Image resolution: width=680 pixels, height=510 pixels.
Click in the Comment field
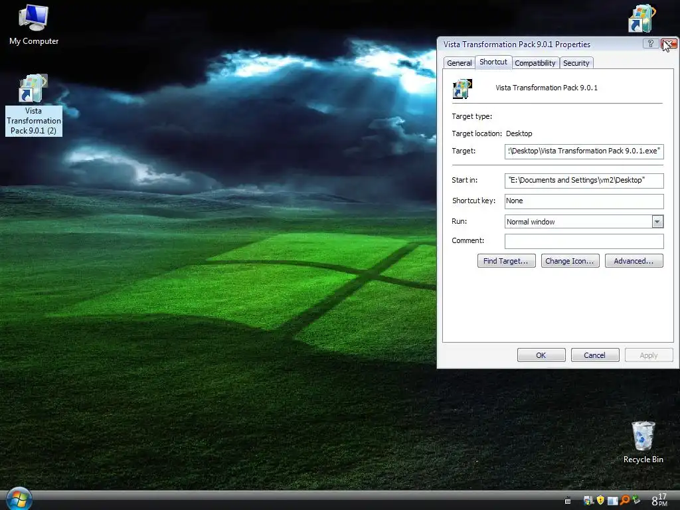(584, 241)
